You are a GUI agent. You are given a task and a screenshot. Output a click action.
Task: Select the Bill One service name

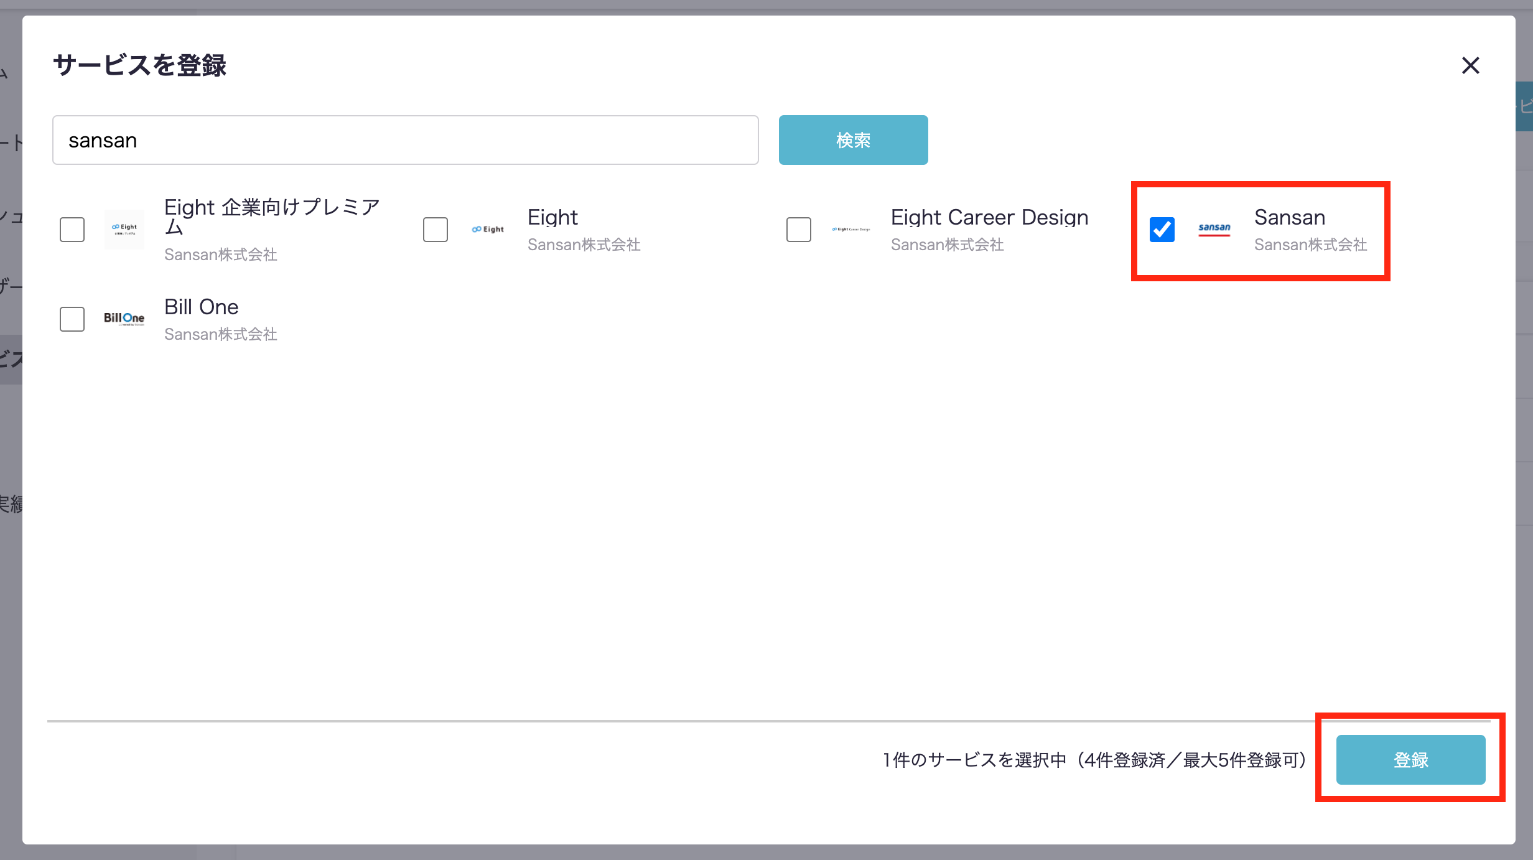click(201, 307)
